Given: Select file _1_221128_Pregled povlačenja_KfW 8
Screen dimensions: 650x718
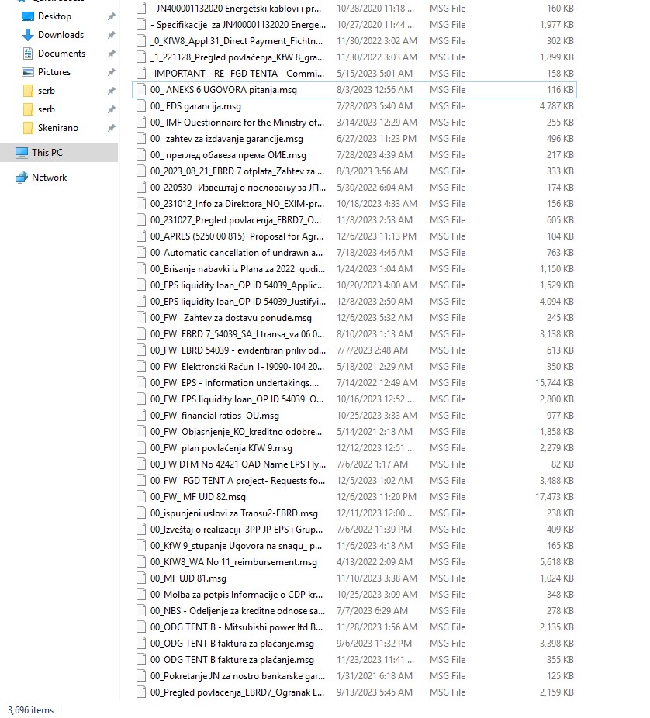Looking at the screenshot, I should 237,57.
